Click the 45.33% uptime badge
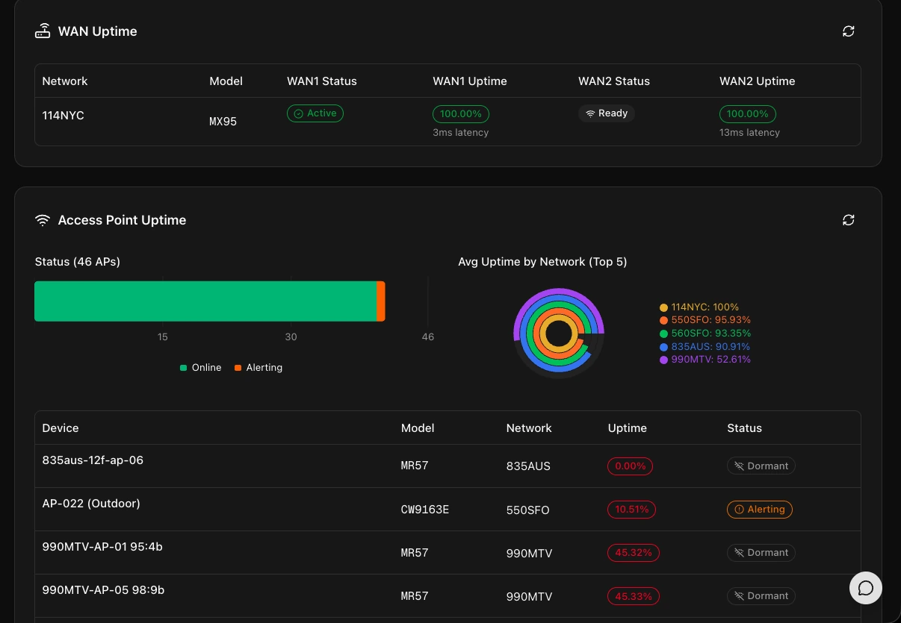 [634, 596]
